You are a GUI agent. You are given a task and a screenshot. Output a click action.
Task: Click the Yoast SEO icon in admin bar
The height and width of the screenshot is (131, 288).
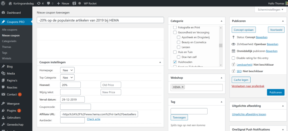74,4
